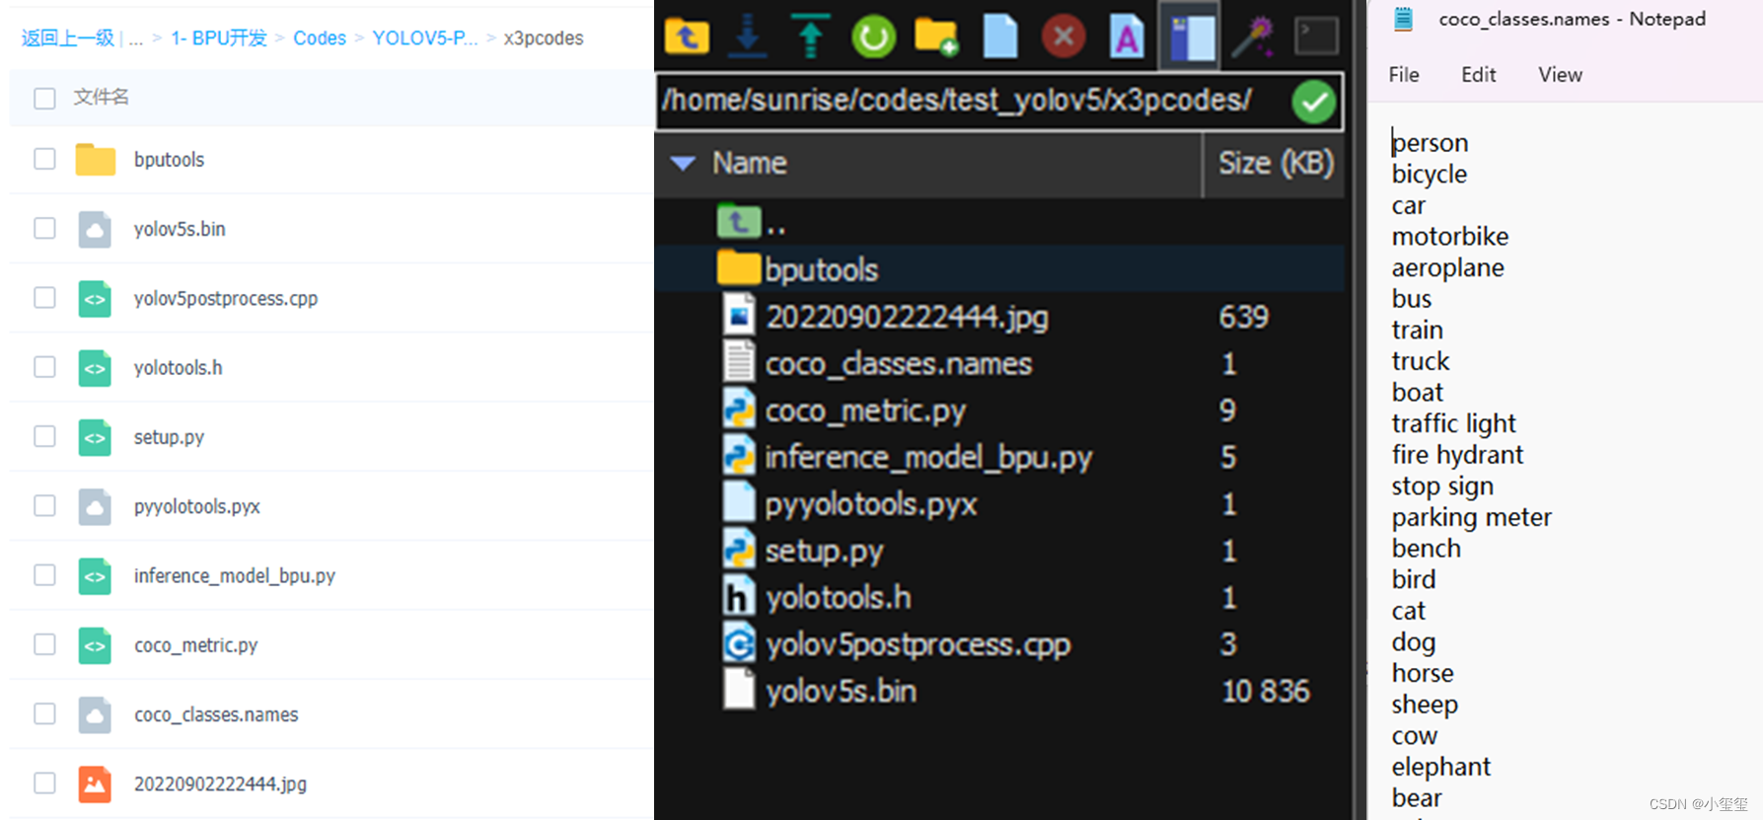1763x820 pixels.
Task: Click the 返回上一级 link
Action: point(67,38)
